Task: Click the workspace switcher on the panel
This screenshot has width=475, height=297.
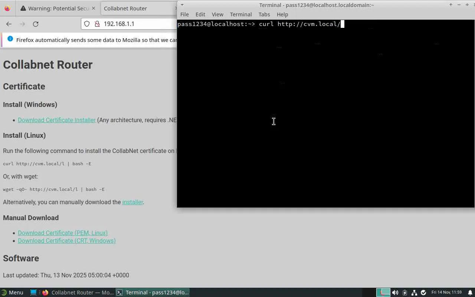Action: (383, 293)
